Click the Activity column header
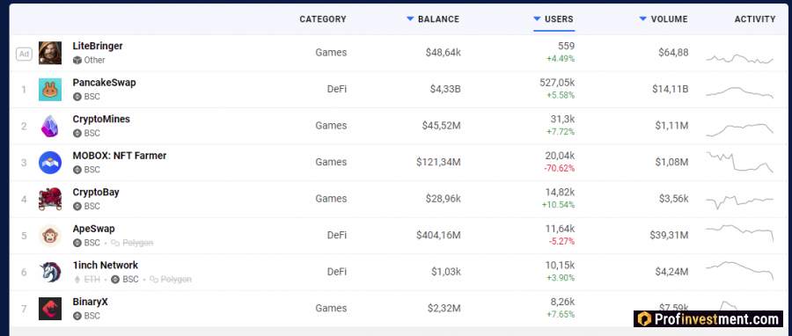Viewport: 792px width, 336px height. point(755,19)
